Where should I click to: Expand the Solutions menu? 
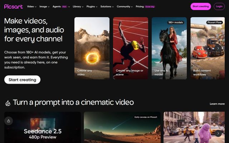click(107, 6)
